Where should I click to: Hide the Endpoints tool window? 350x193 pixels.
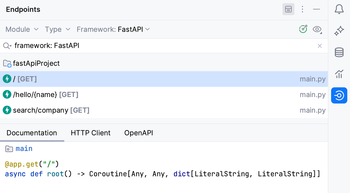pos(317,9)
